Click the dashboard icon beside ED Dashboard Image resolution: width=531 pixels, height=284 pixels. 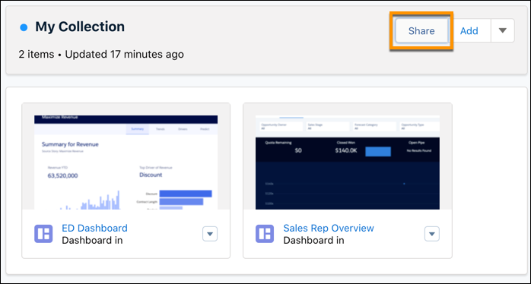pyautogui.click(x=43, y=234)
